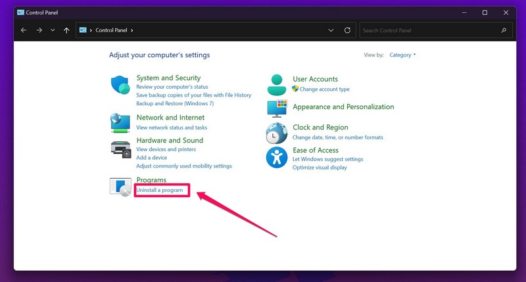This screenshot has height=282, width=526.
Task: Click the Search Control Panel field
Action: 431,30
